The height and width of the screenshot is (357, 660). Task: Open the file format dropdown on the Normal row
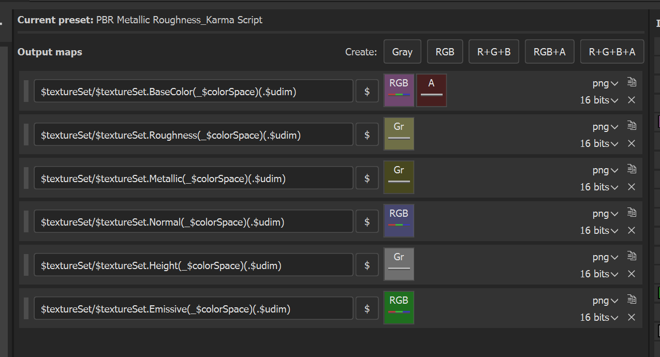pos(605,213)
